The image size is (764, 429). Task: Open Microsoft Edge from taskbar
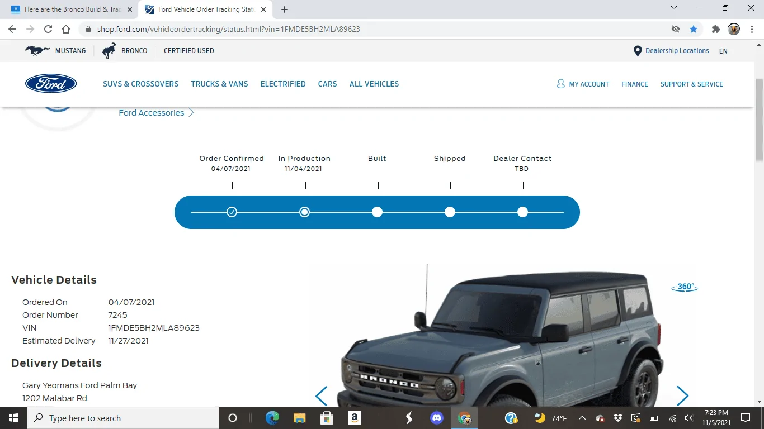tap(272, 418)
